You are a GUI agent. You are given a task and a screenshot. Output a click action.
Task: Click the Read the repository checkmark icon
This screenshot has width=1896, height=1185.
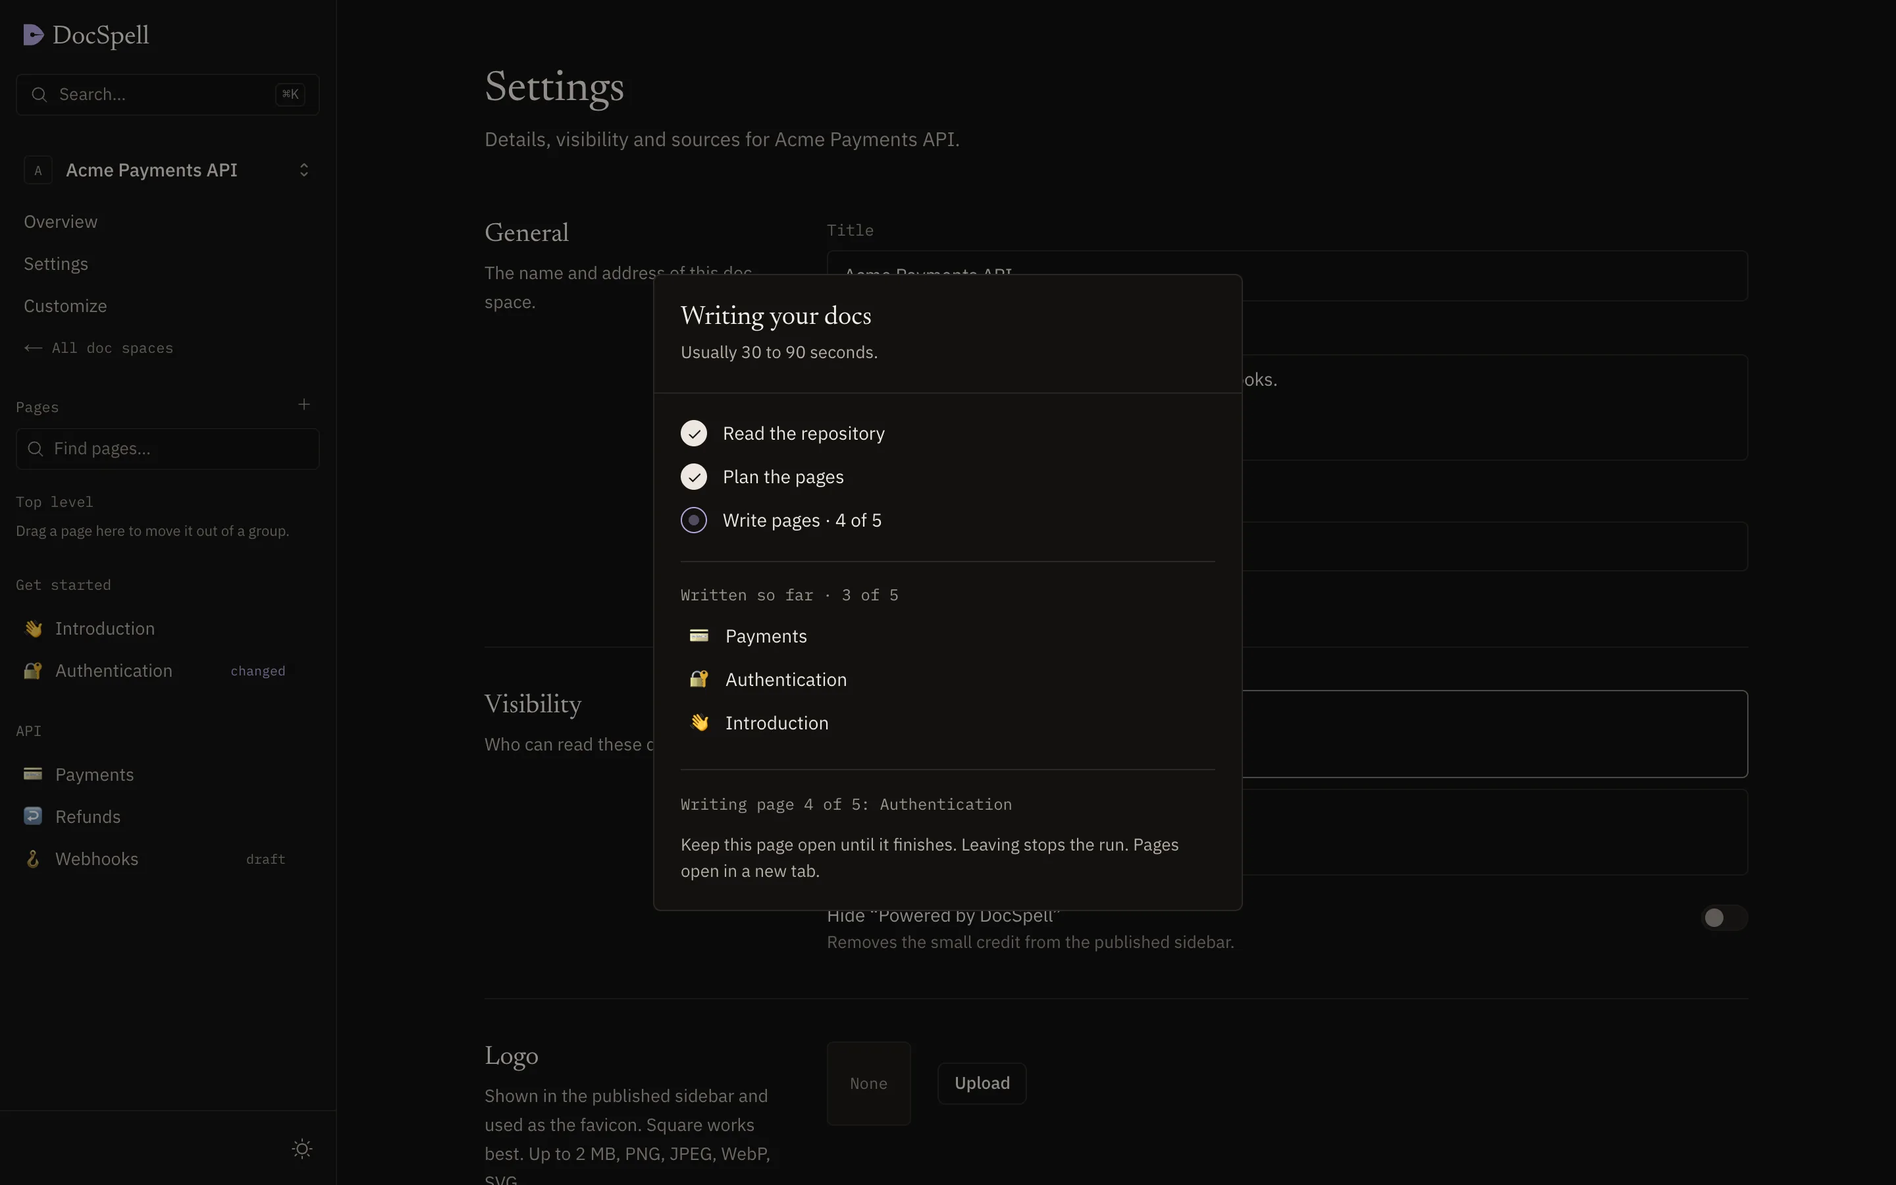693,433
